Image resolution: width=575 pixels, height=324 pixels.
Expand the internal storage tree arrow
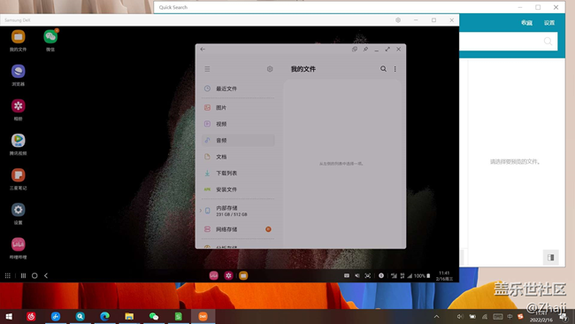coord(201,211)
